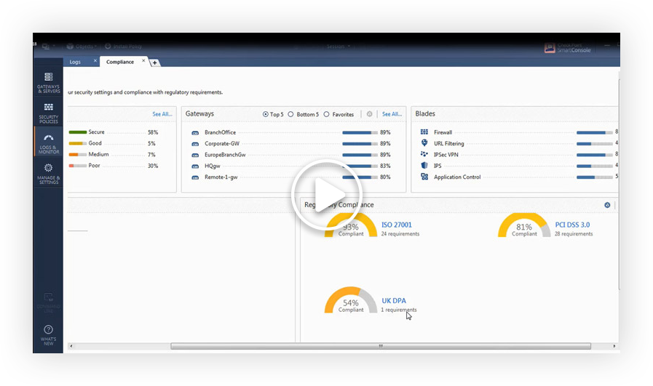
Task: Click the HQgw gateway name
Action: pos(213,166)
